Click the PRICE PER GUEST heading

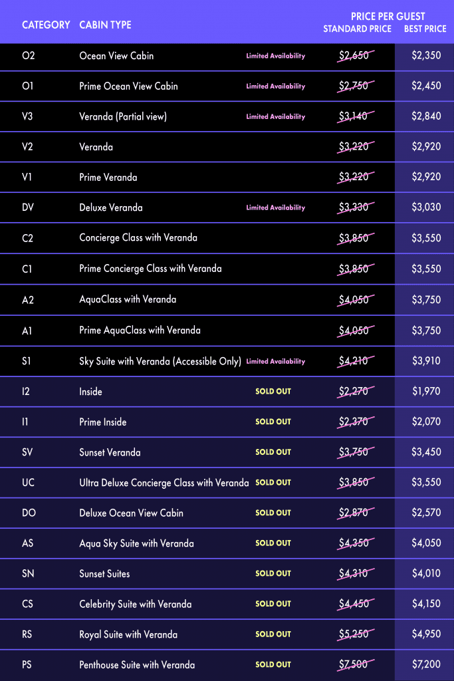click(x=388, y=17)
